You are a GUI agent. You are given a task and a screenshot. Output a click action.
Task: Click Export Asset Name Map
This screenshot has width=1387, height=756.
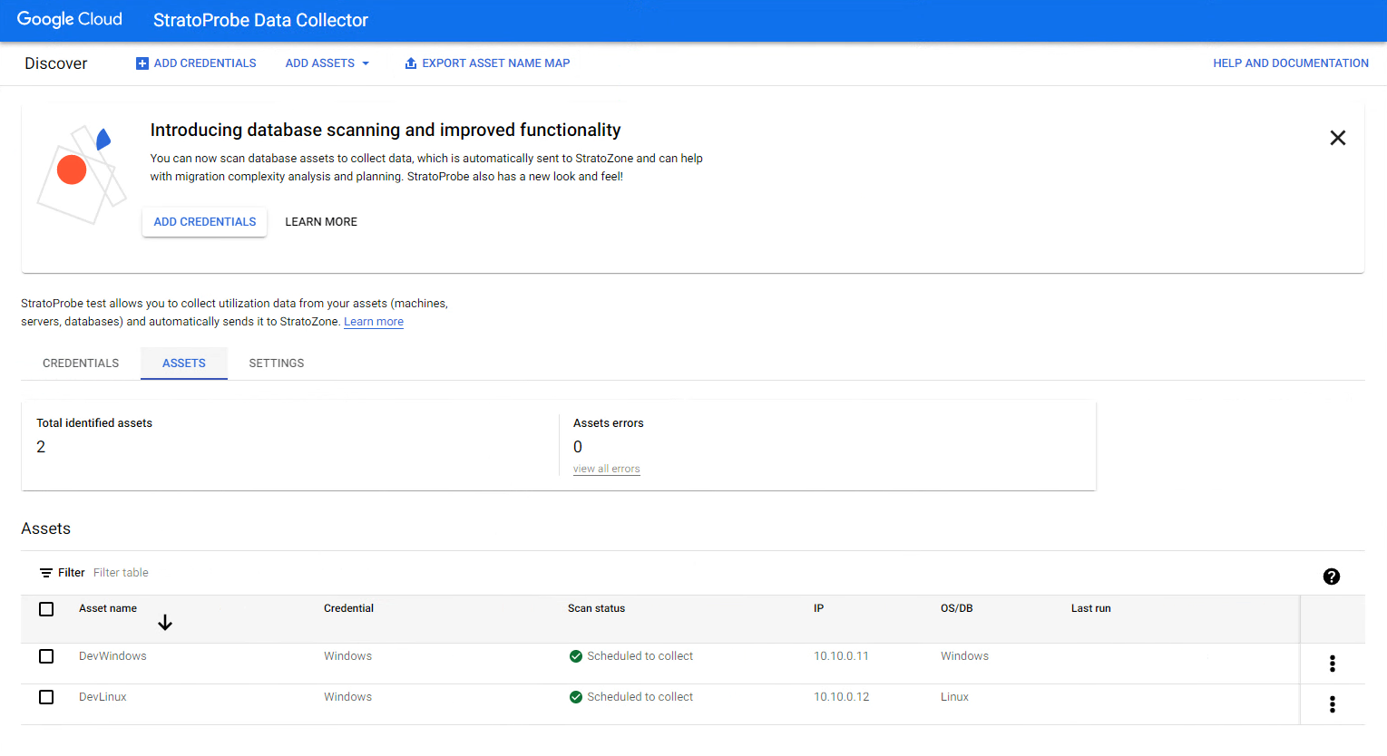point(487,63)
